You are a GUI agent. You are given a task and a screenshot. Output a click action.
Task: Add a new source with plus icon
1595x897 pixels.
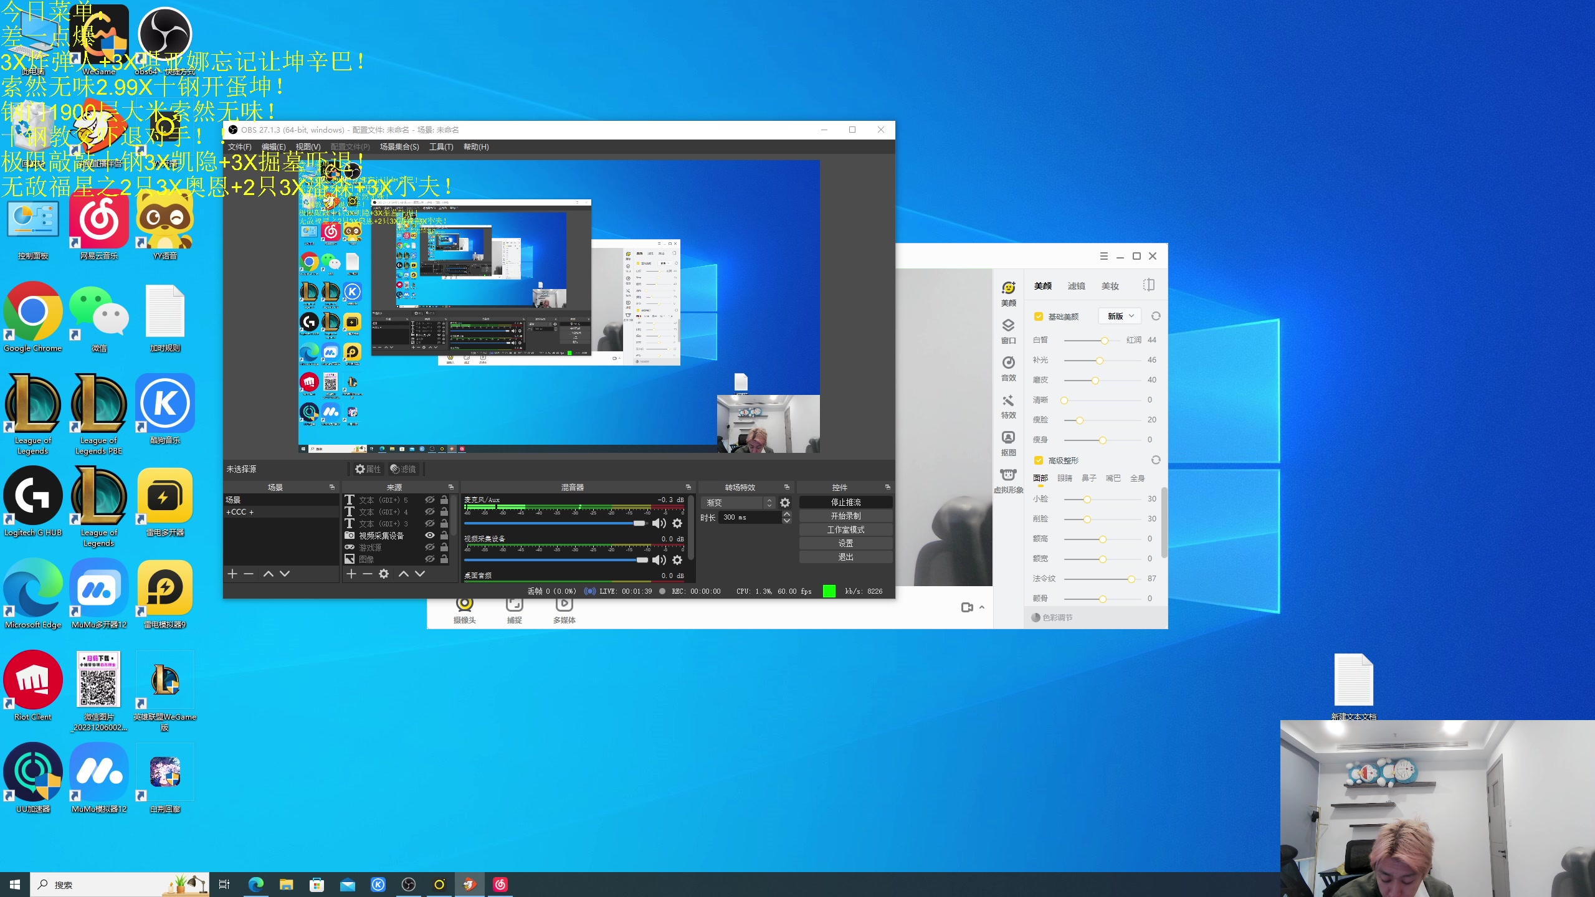[351, 574]
